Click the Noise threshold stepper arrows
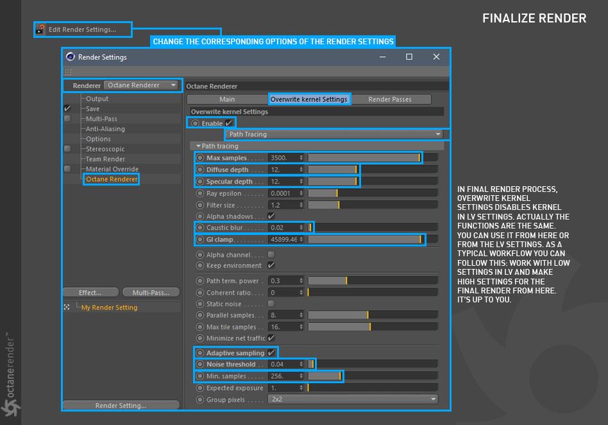 click(x=301, y=364)
